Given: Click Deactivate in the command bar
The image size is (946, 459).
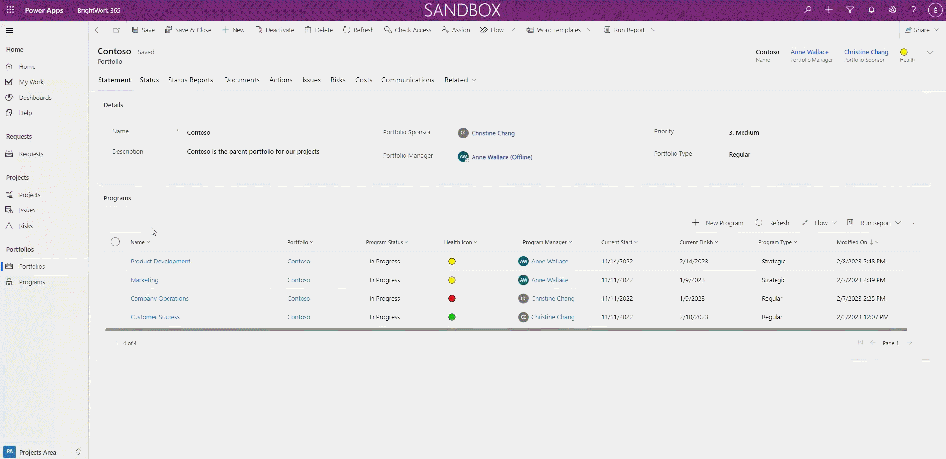Looking at the screenshot, I should 274,30.
